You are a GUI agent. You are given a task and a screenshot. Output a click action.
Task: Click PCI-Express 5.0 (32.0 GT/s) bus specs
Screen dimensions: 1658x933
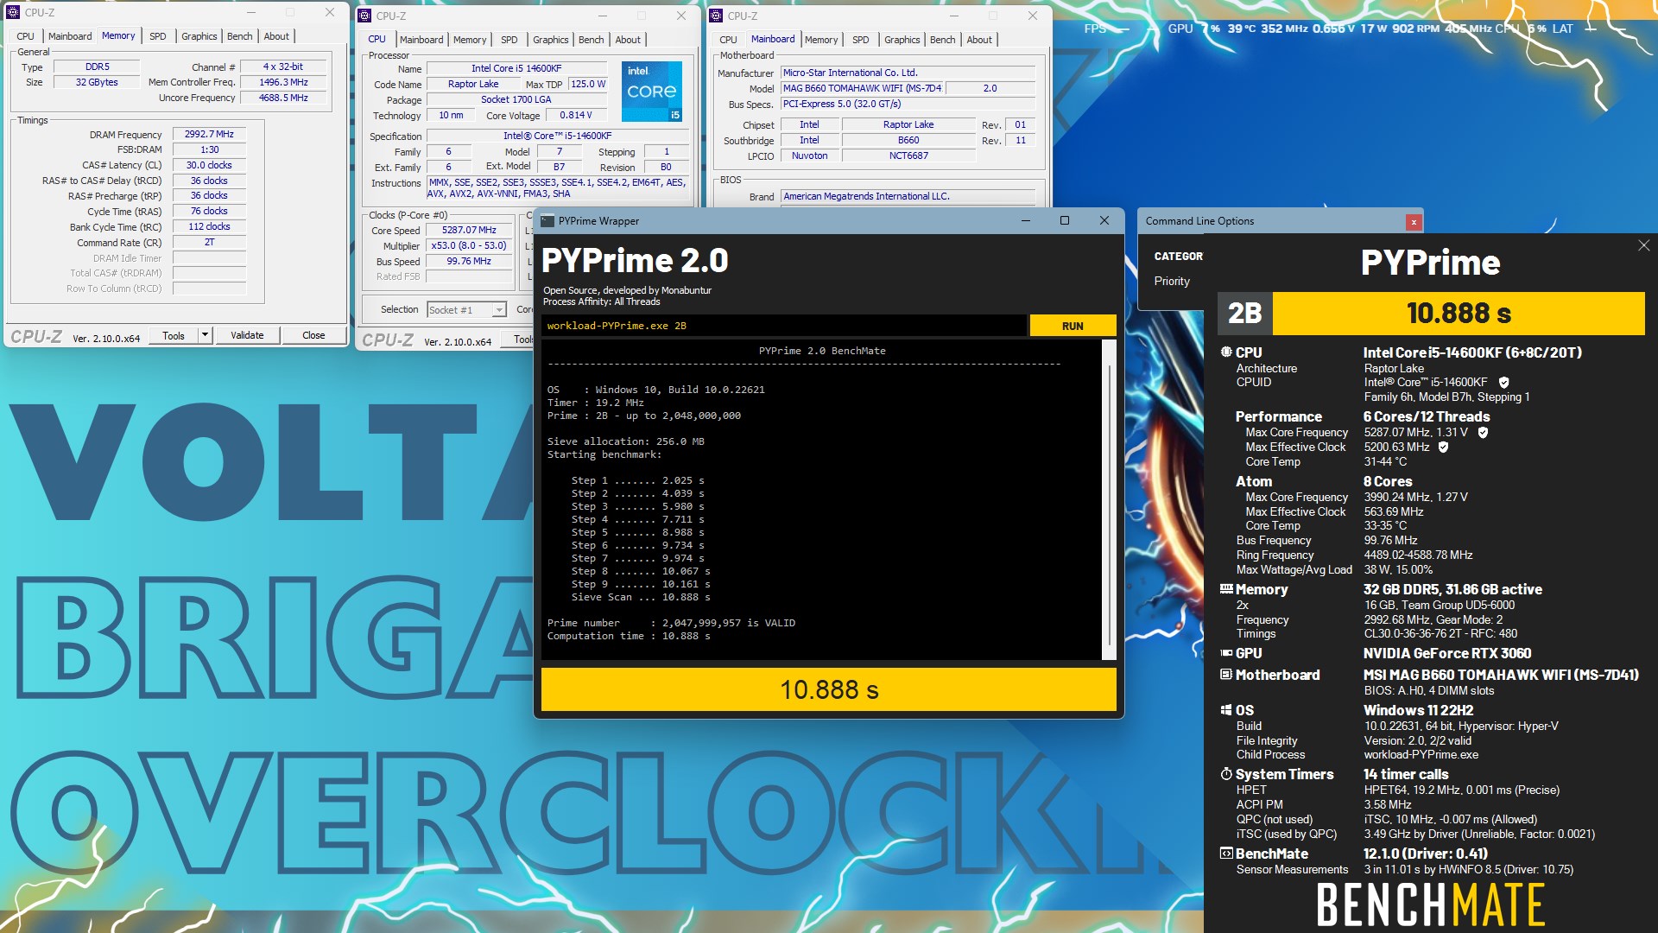pyautogui.click(x=908, y=104)
